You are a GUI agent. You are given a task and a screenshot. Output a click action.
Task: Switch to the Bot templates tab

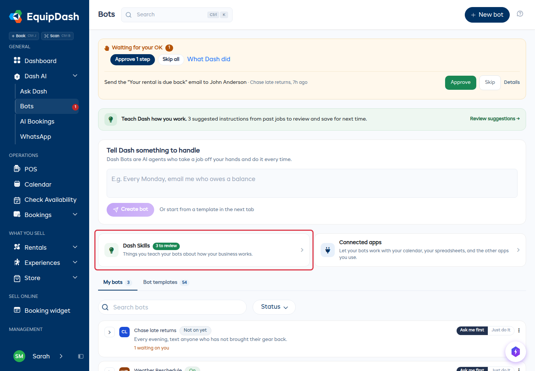click(166, 282)
